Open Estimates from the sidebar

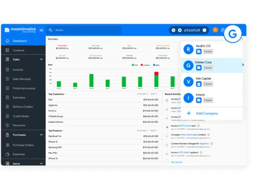[x=23, y=97]
